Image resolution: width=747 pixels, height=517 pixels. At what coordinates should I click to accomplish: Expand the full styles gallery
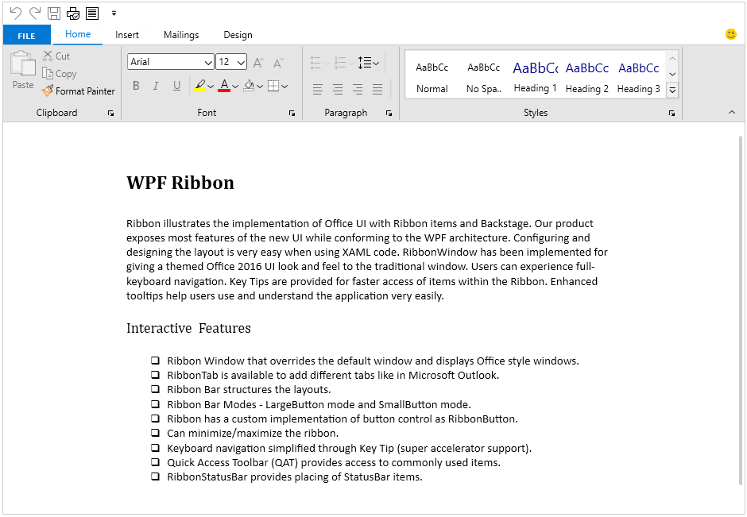(x=672, y=90)
